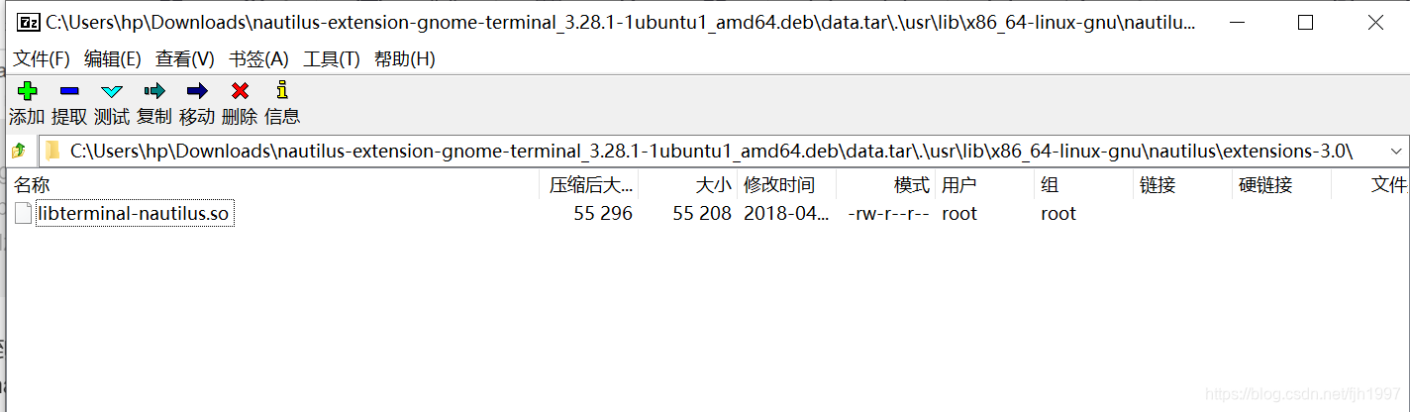Click the Copy (复制) double-arrow icon

[154, 91]
